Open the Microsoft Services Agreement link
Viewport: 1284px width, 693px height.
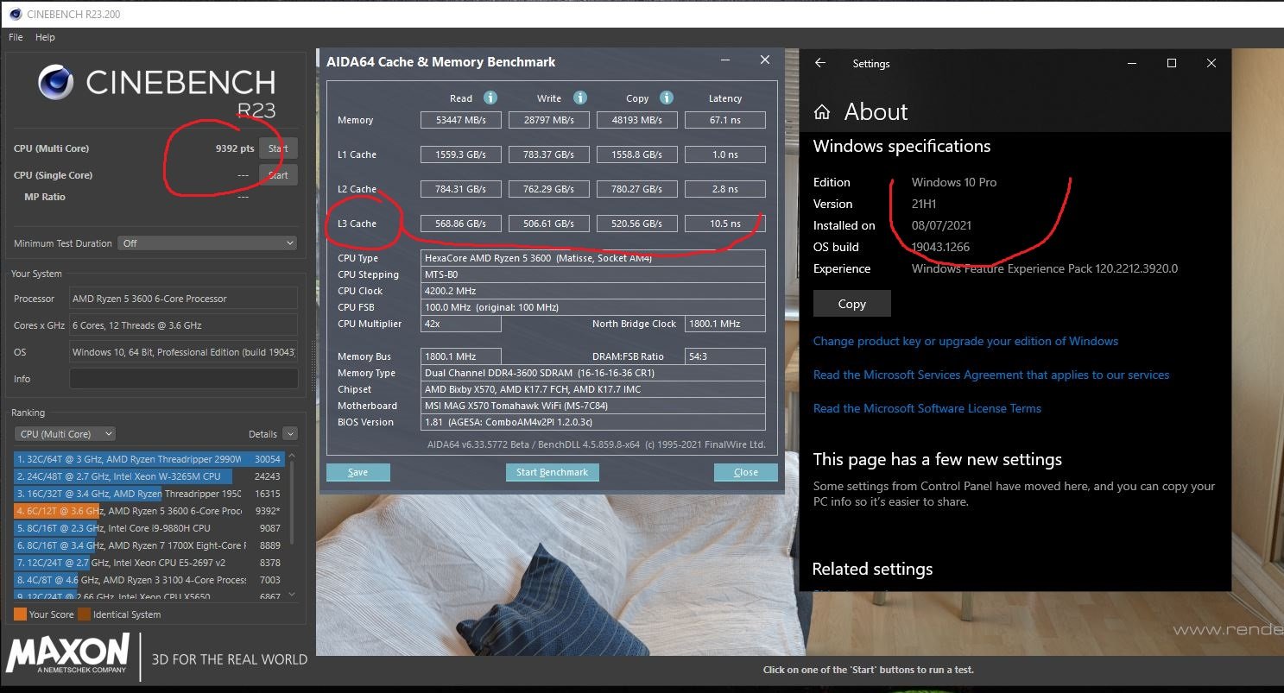click(x=991, y=375)
